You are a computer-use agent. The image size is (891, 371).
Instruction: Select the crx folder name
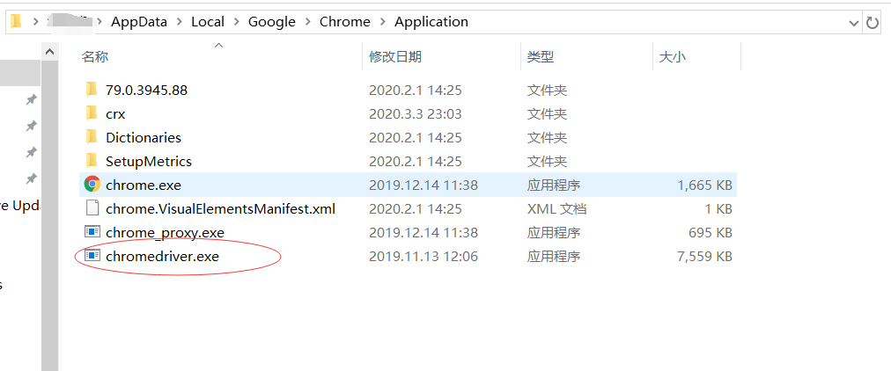(115, 113)
